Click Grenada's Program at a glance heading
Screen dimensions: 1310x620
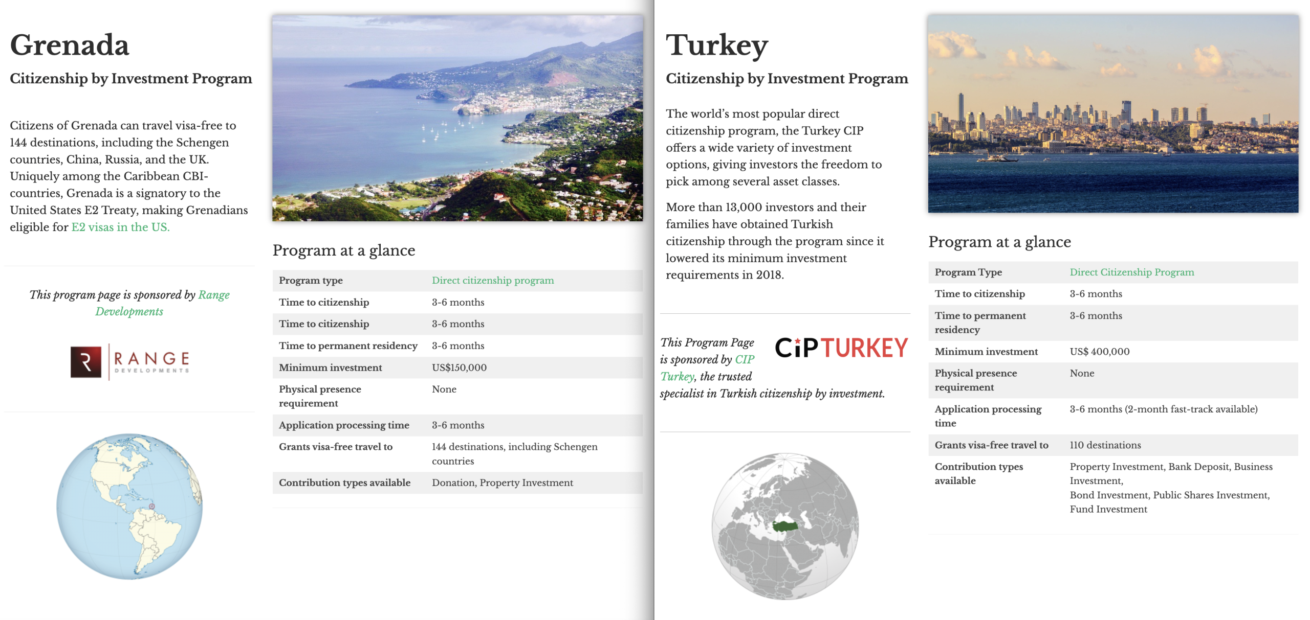pos(343,250)
